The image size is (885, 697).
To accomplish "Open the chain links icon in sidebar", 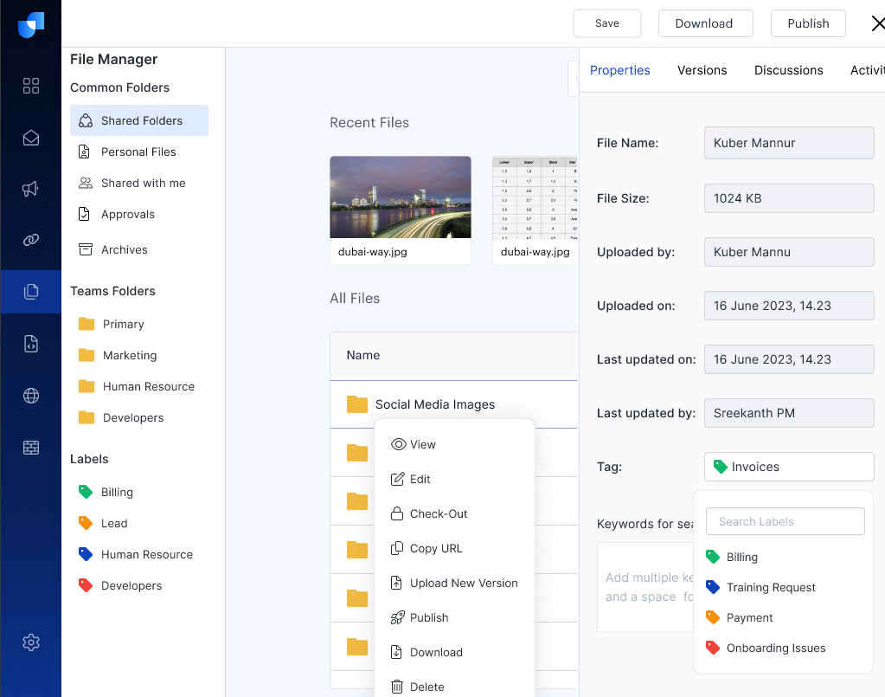I will 31,240.
